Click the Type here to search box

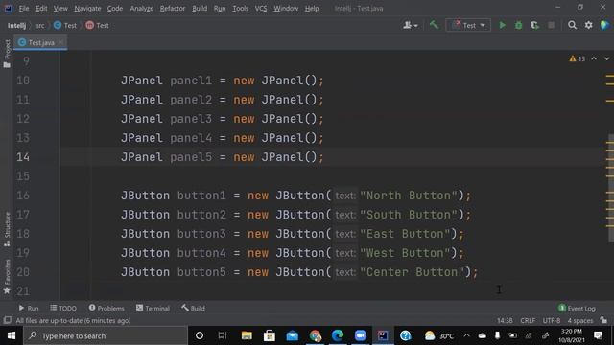[106, 335]
